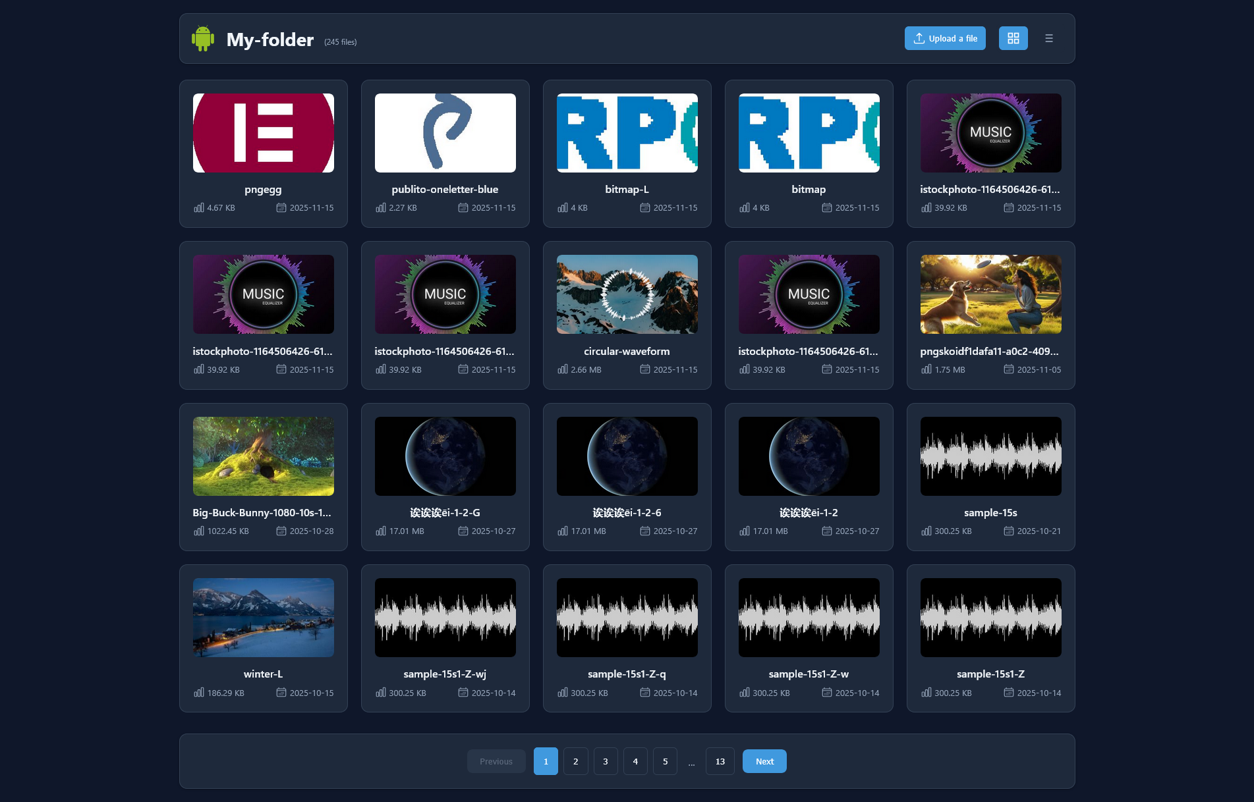Switch to list view layout
The image size is (1254, 802).
point(1048,39)
